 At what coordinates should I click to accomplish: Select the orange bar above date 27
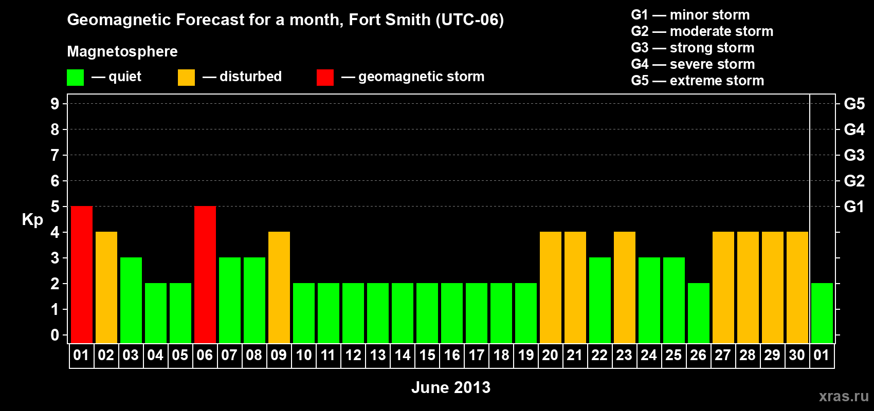click(723, 288)
